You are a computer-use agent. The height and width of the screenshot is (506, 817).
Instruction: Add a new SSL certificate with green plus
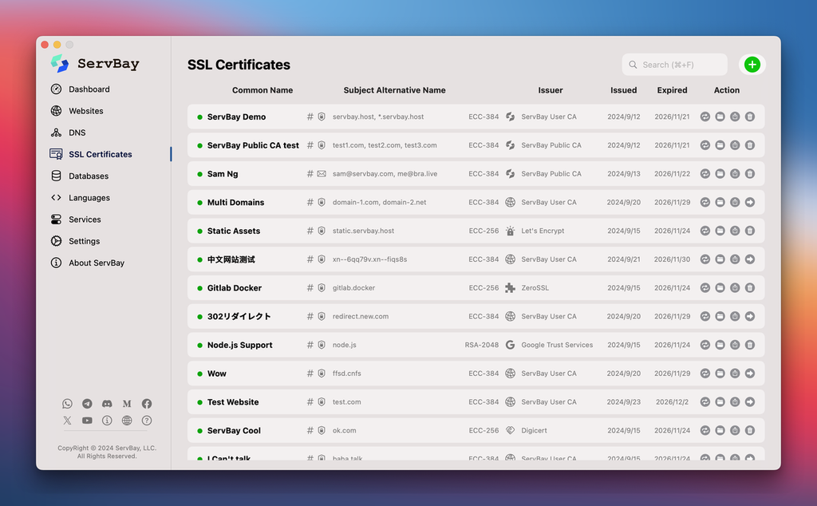point(752,65)
